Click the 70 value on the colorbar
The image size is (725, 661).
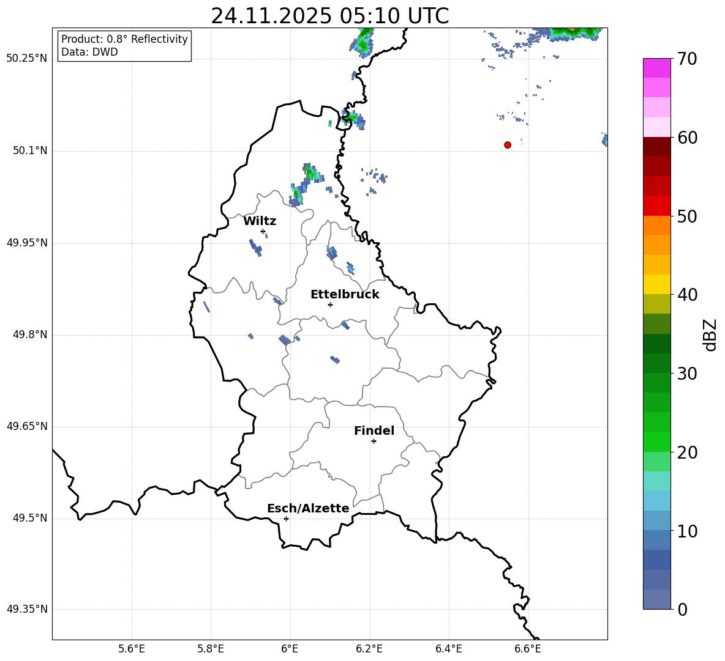point(686,59)
